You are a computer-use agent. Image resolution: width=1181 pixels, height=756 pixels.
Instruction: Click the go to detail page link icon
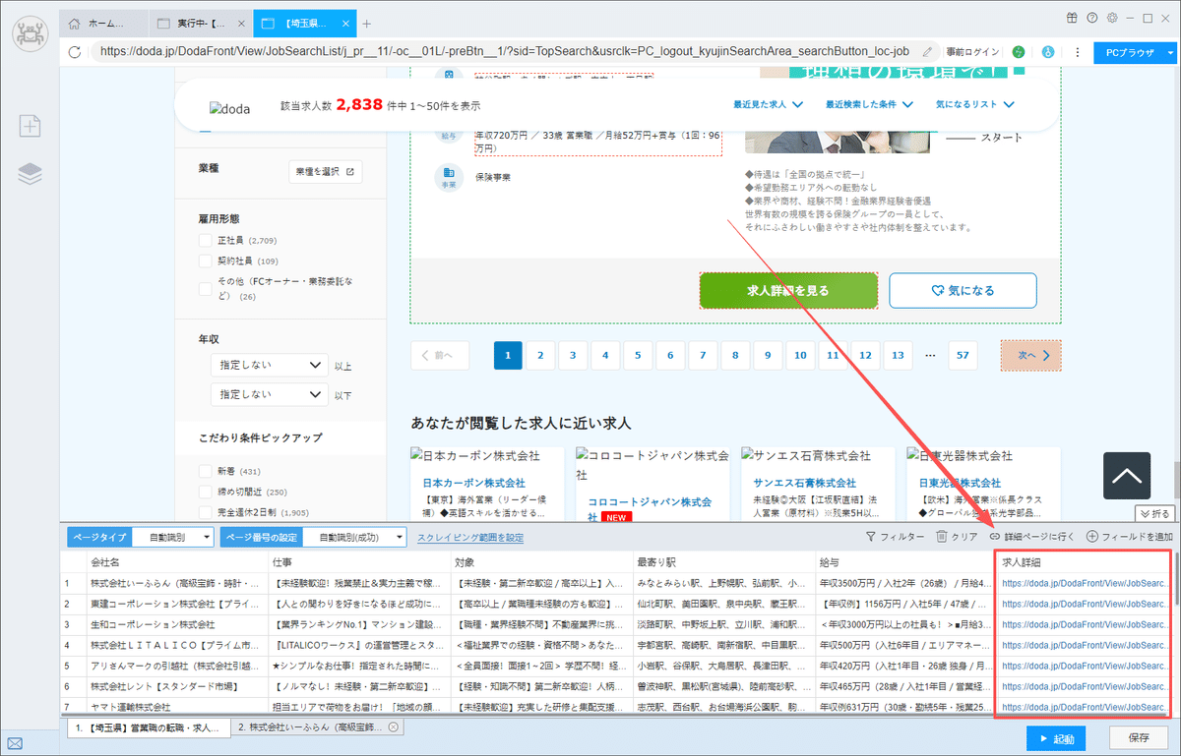click(x=1032, y=537)
